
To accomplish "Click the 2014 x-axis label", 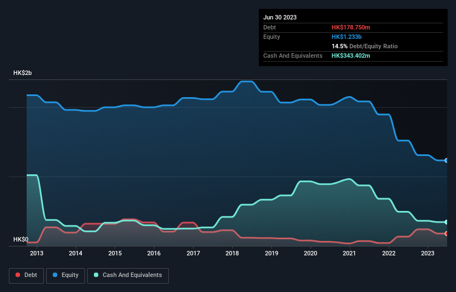I will tap(76, 253).
